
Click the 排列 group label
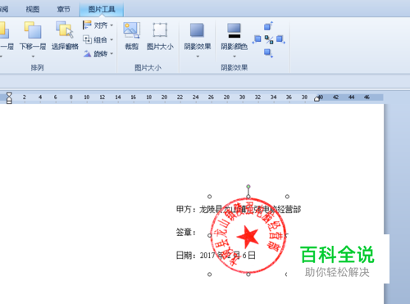tap(37, 67)
